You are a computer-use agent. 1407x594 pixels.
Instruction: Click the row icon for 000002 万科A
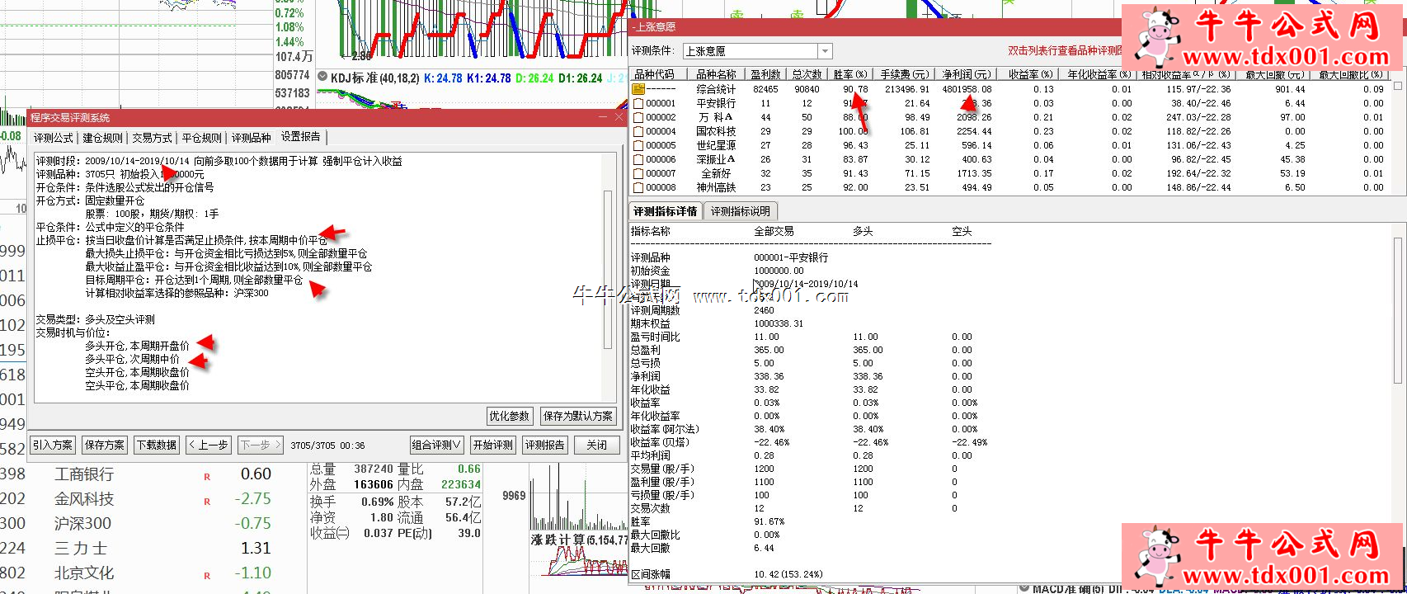(x=638, y=117)
